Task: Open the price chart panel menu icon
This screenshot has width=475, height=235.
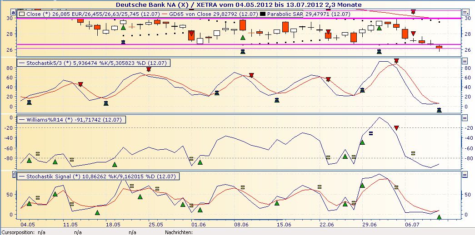Action: 465,13
